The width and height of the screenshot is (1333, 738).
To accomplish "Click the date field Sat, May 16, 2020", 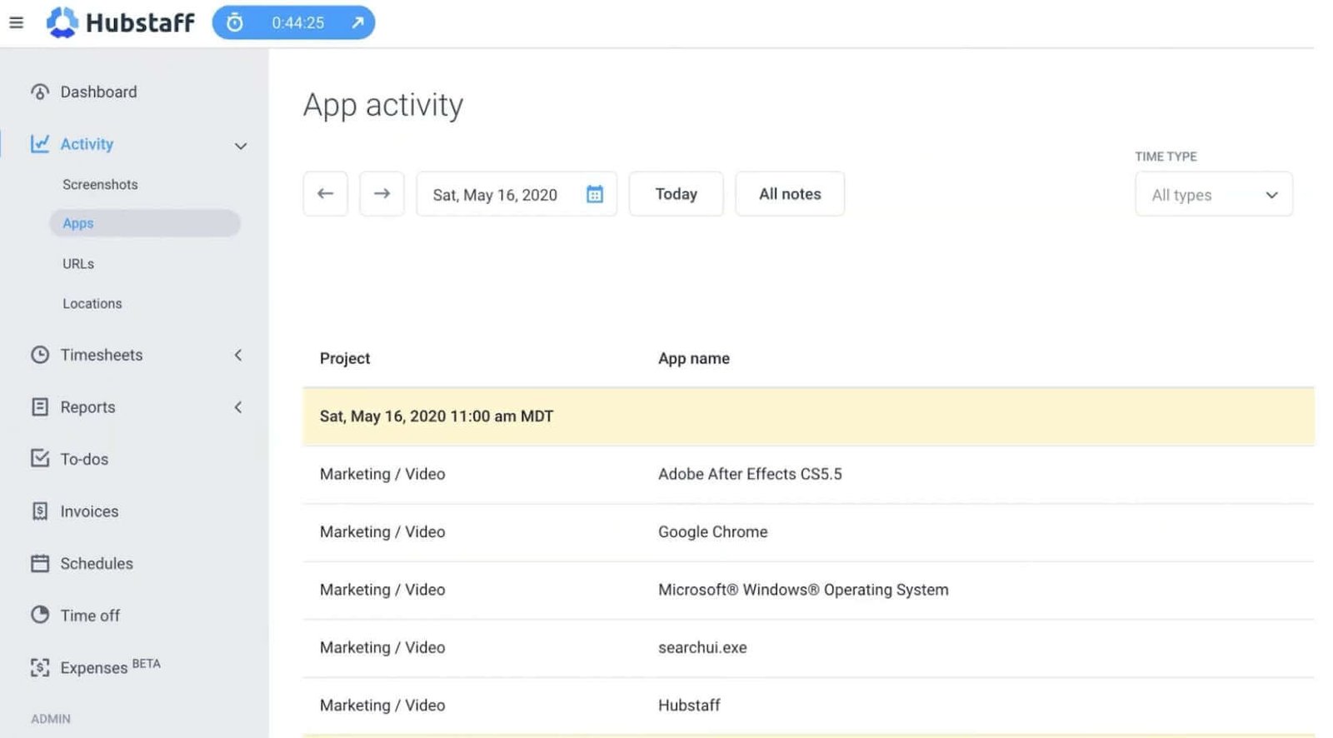I will pos(517,194).
